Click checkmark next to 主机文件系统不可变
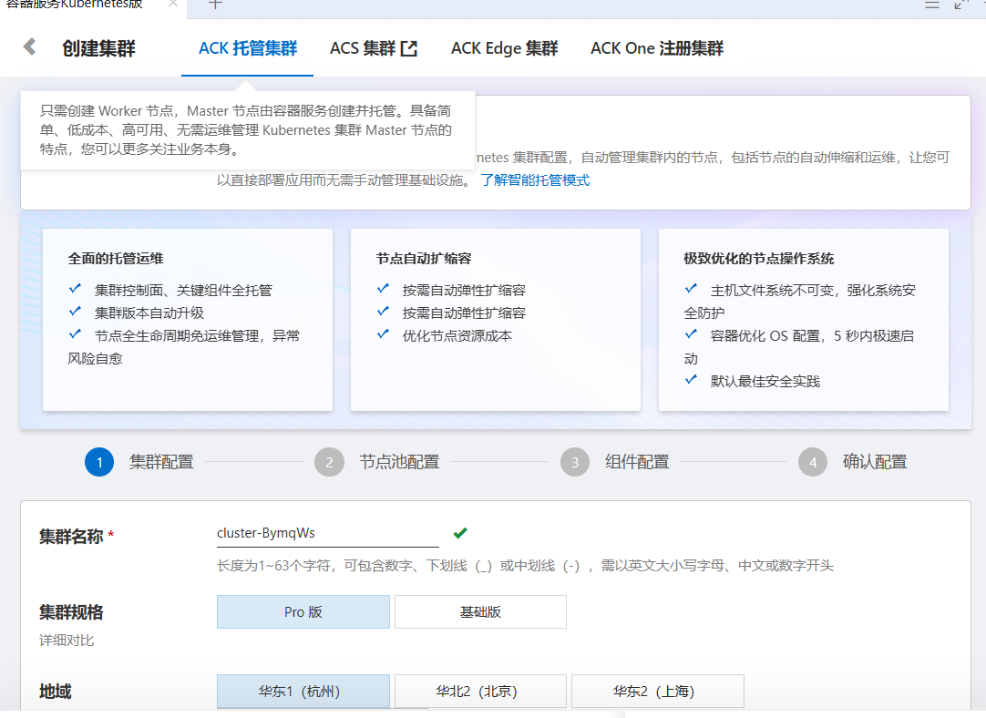Image resolution: width=986 pixels, height=718 pixels. coord(691,289)
